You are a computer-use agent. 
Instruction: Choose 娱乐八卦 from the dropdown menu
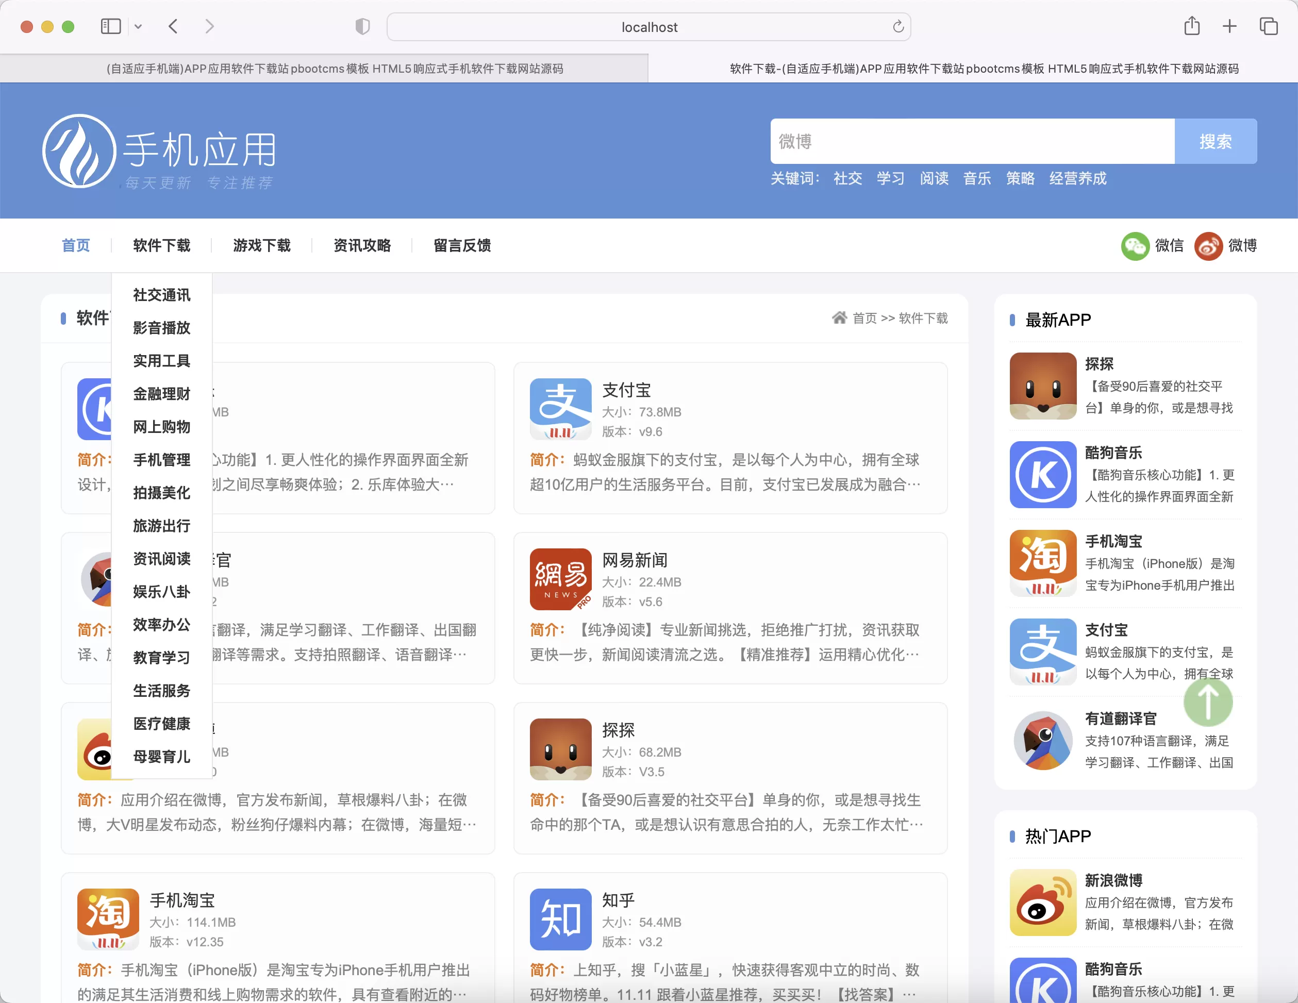click(162, 591)
